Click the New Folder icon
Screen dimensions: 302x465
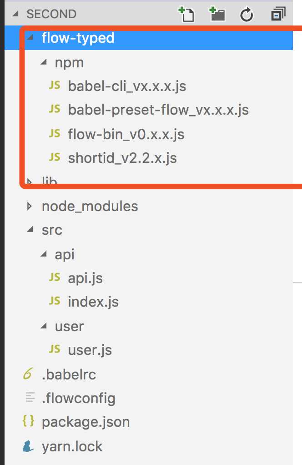click(217, 15)
